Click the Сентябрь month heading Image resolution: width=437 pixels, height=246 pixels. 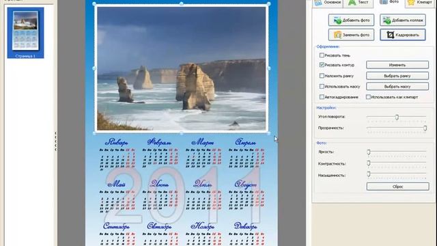point(116,226)
